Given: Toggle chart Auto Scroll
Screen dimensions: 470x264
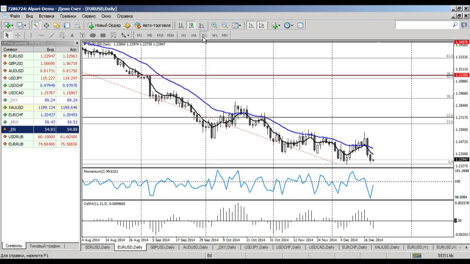Looking at the screenshot, I should (x=251, y=25).
